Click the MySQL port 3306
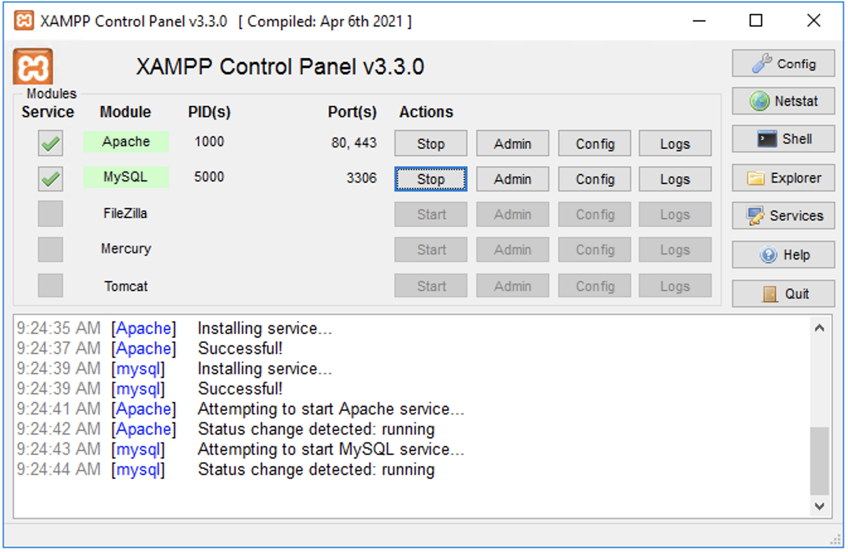 coord(362,178)
